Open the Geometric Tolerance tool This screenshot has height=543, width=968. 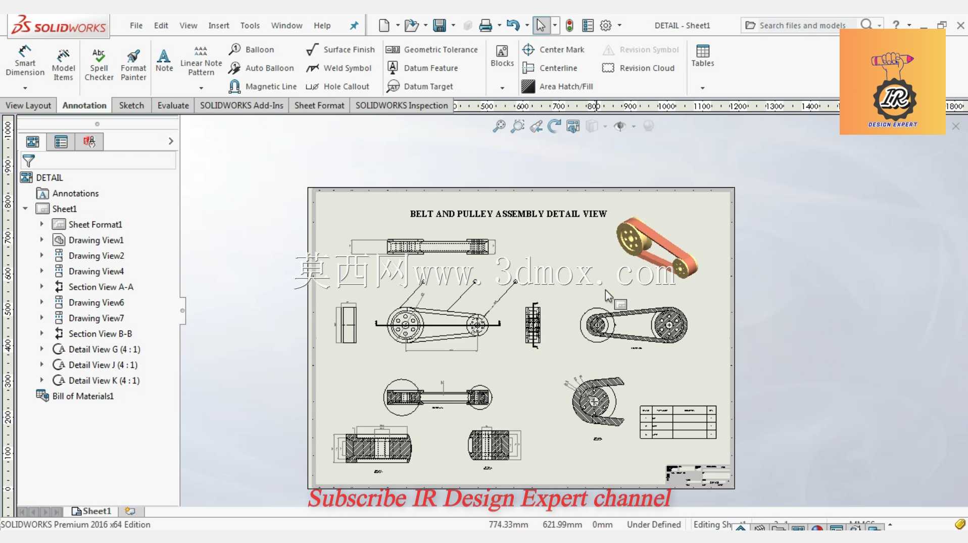(x=432, y=49)
